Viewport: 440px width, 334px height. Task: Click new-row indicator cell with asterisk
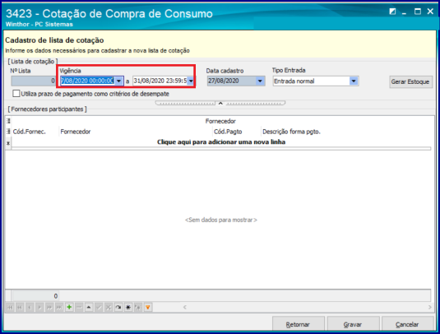[8, 143]
